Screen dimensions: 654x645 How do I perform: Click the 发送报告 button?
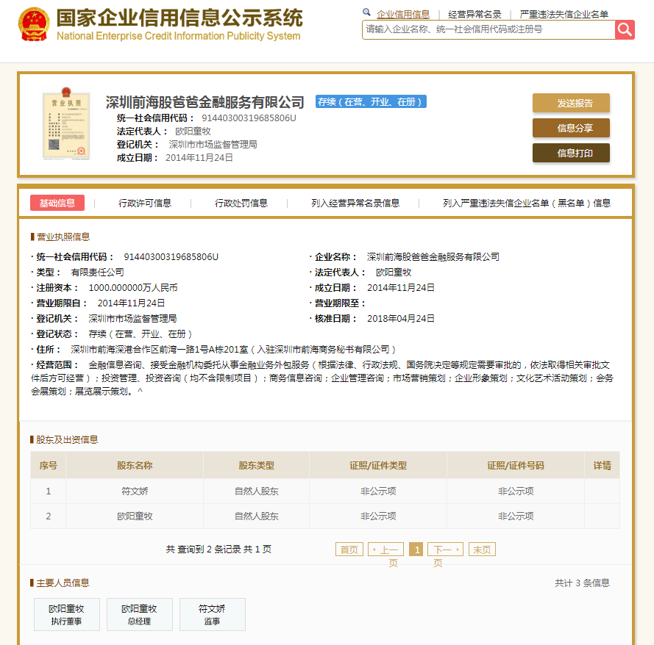(571, 103)
